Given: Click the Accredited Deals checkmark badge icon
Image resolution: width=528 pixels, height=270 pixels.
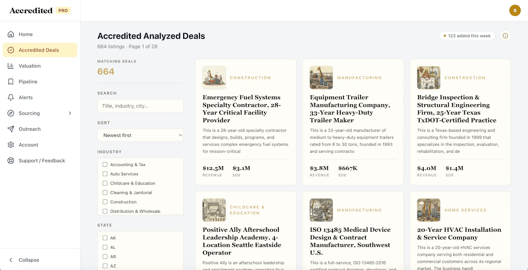Looking at the screenshot, I should (x=11, y=50).
